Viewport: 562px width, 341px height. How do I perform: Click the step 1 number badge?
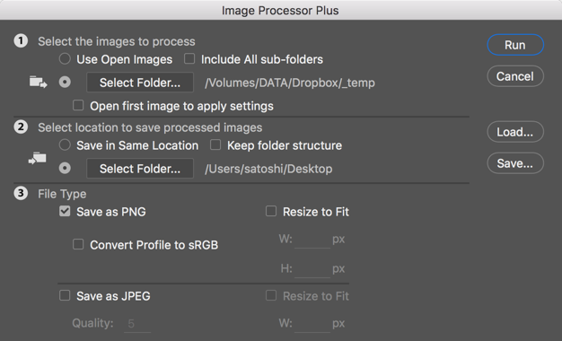pyautogui.click(x=21, y=41)
